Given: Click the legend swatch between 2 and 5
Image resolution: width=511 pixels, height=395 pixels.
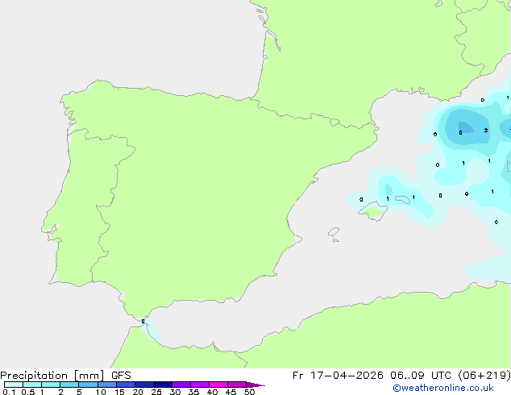Looking at the screenshot, I should 69,385.
